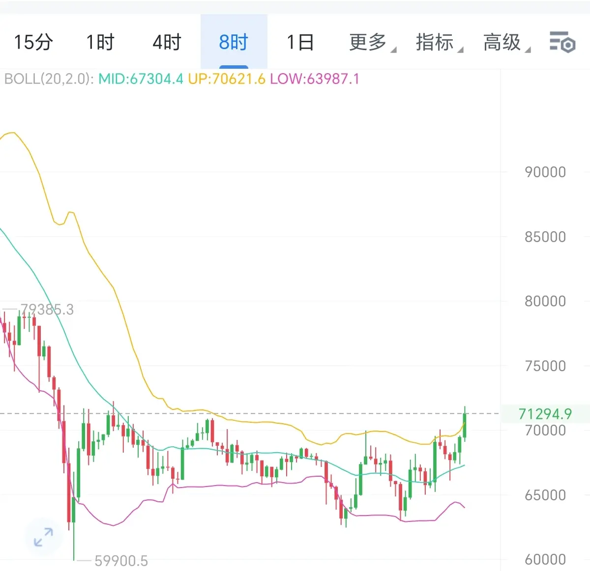Tap the fullscreen expand arrows icon
This screenshot has height=571, width=590.
point(43,537)
